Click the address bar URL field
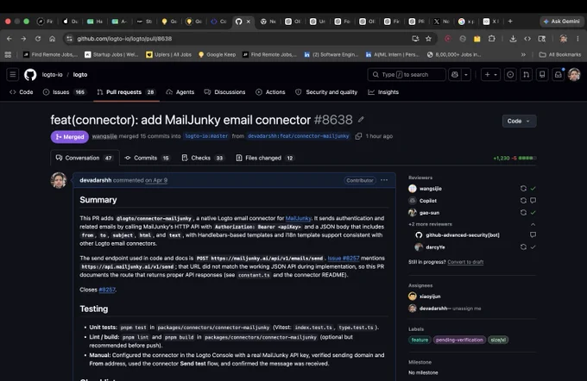Image resolution: width=587 pixels, height=381 pixels. tap(240, 39)
